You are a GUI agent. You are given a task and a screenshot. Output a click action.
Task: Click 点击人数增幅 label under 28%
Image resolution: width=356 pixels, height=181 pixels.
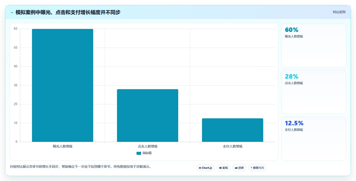294,83
